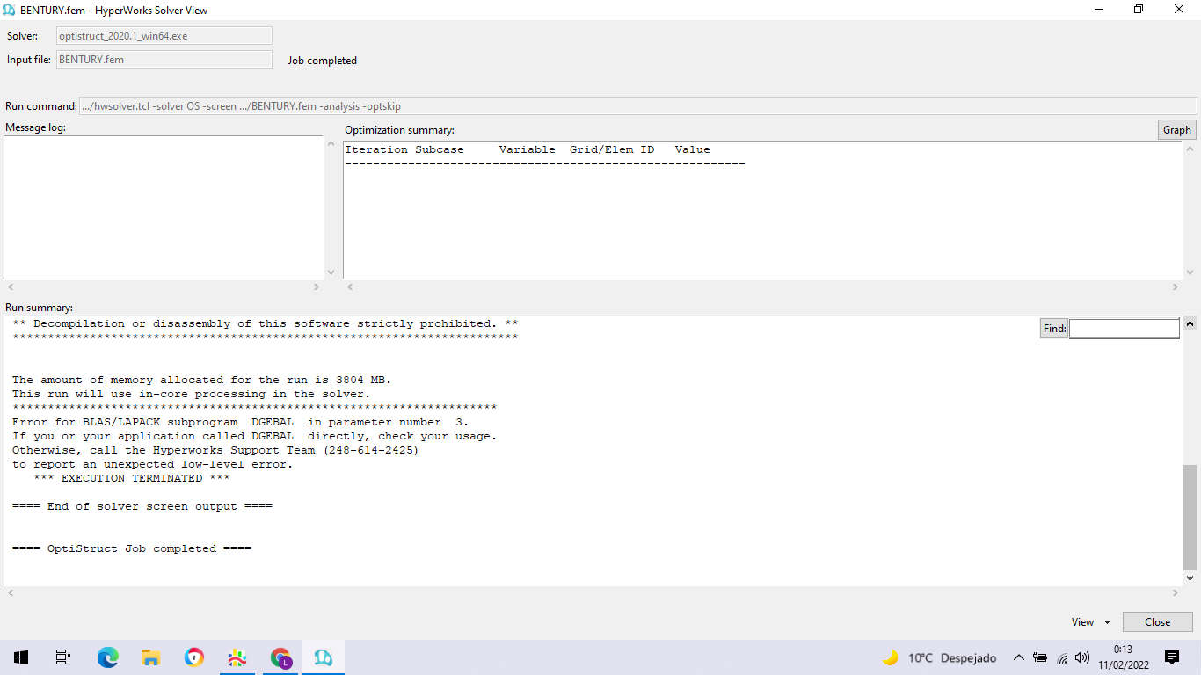
Task: Click the Message log horizontal scroll-right arrow
Action: pyautogui.click(x=317, y=287)
